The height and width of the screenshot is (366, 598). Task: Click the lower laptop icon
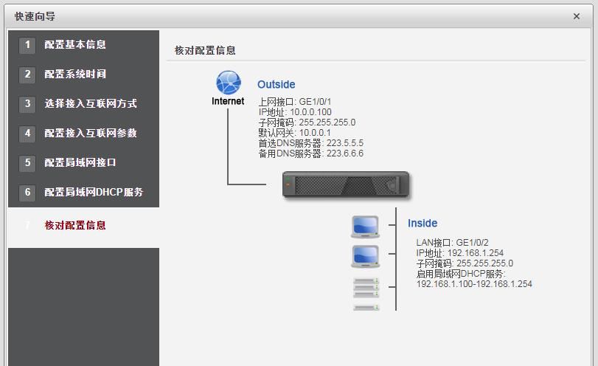tap(365, 256)
